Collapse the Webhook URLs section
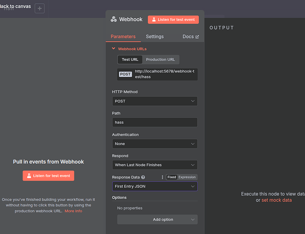Screen dimensions: 305x234 [x=113, y=49]
